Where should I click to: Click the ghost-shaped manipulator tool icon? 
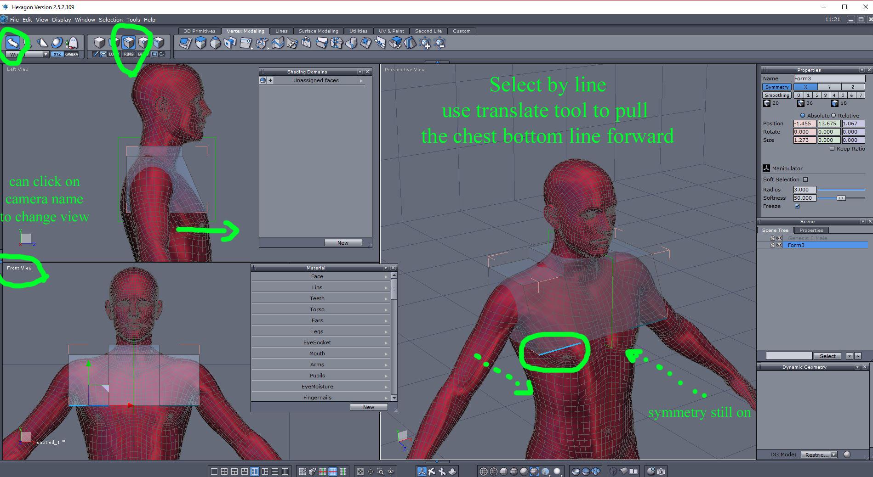71,43
